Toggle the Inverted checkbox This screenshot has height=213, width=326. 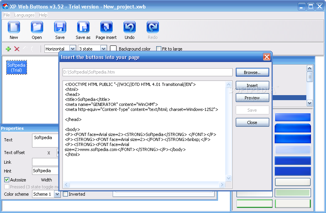click(x=65, y=194)
